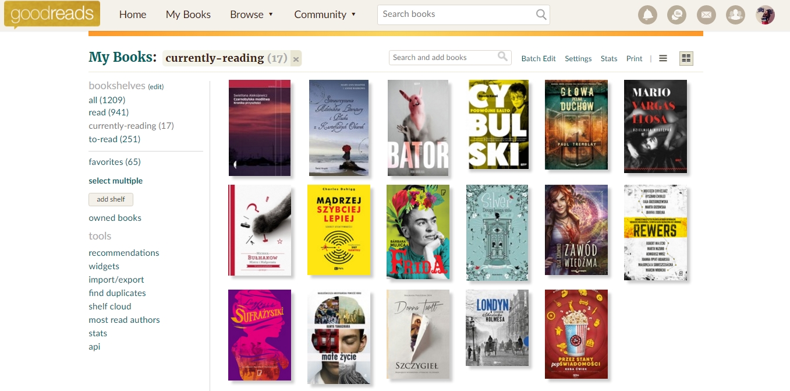
Task: Open the Czarnobylska modlitwa book cover
Action: [x=260, y=128]
